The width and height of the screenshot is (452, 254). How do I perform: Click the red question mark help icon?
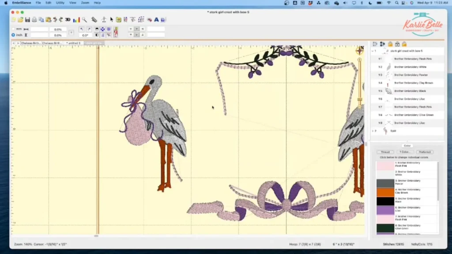tap(116, 32)
